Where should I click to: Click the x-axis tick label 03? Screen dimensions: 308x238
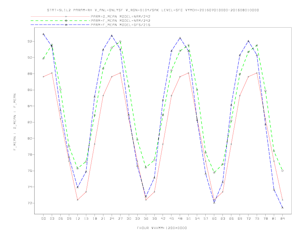click(52, 219)
